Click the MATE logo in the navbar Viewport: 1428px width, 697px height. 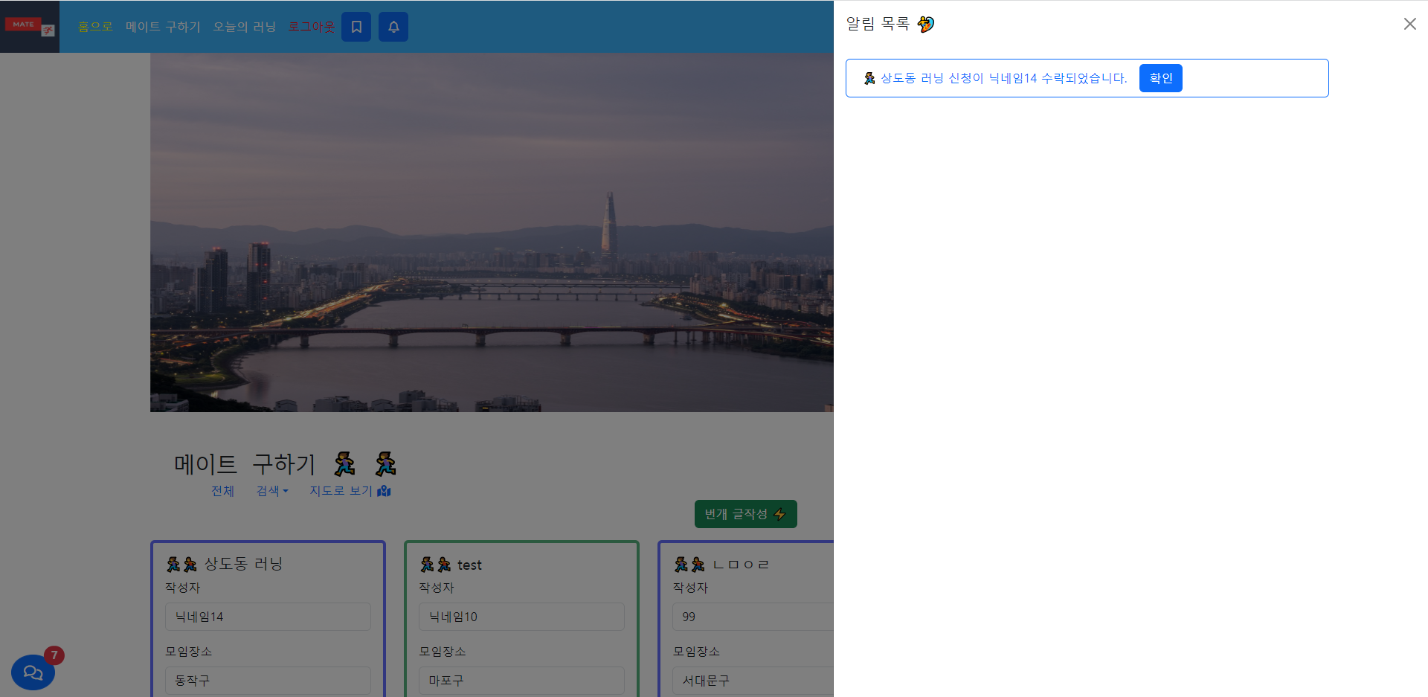(30, 27)
